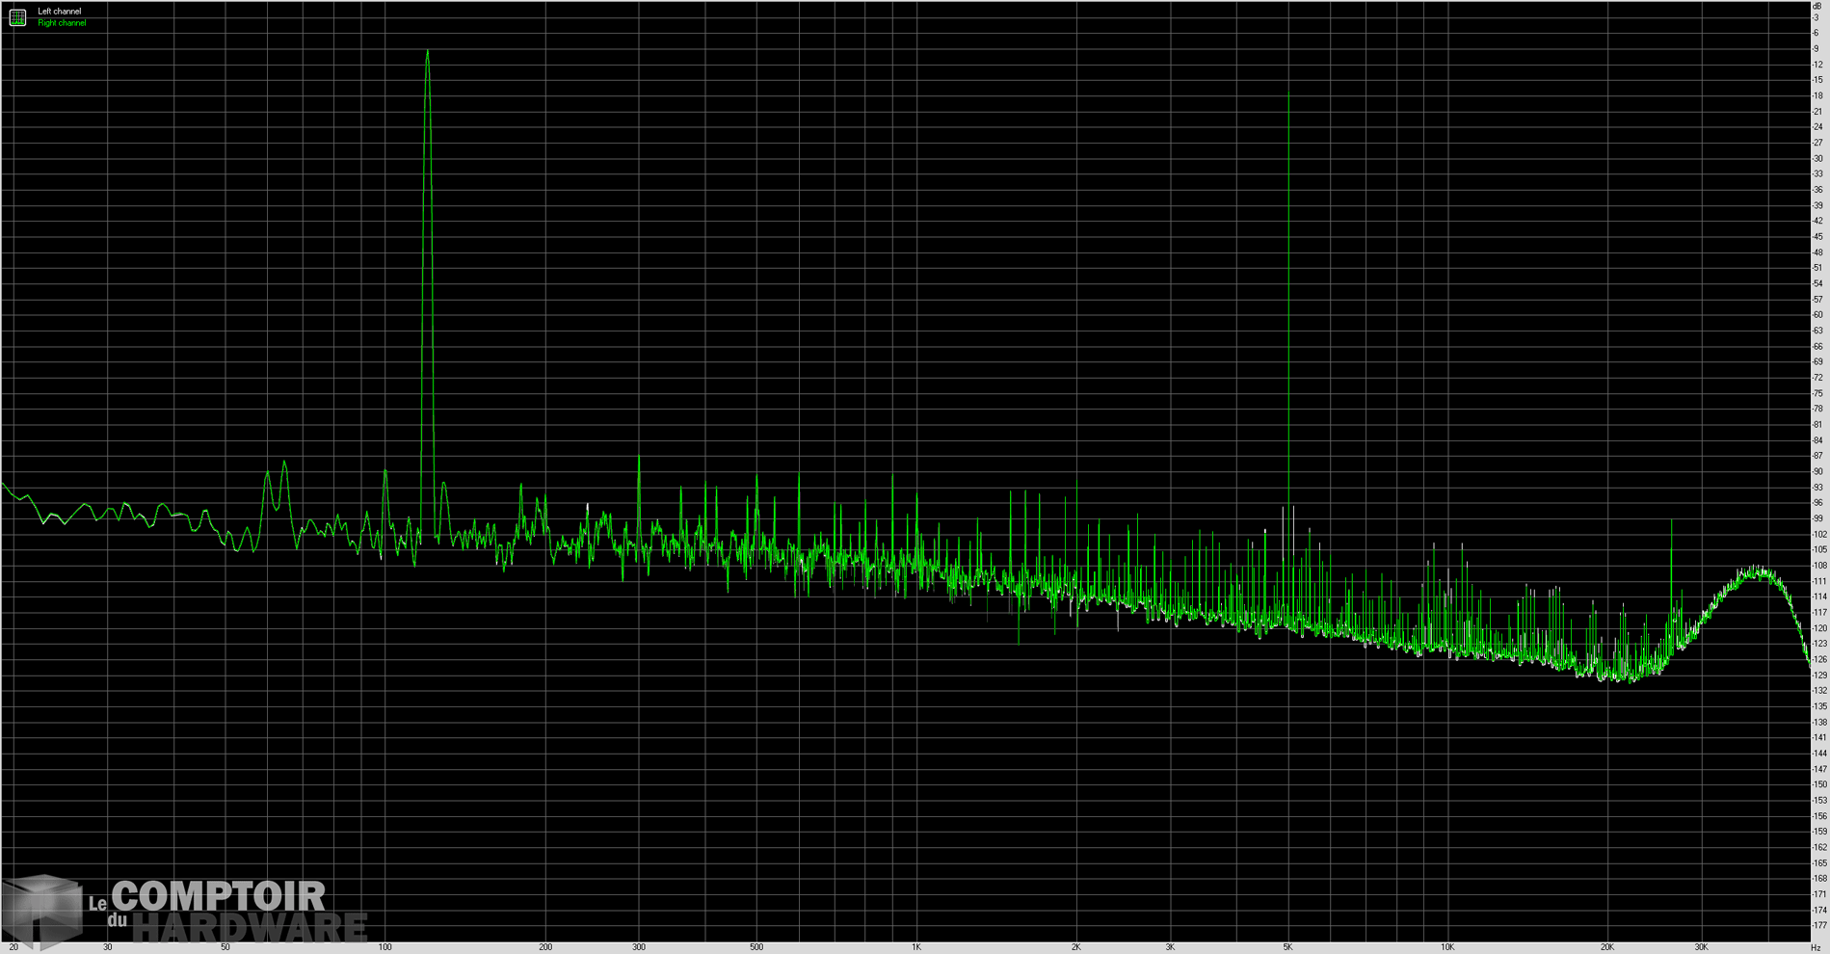Click the tip of the tallest spectrum peak
Image resolution: width=1830 pixels, height=954 pixels.
click(x=427, y=52)
